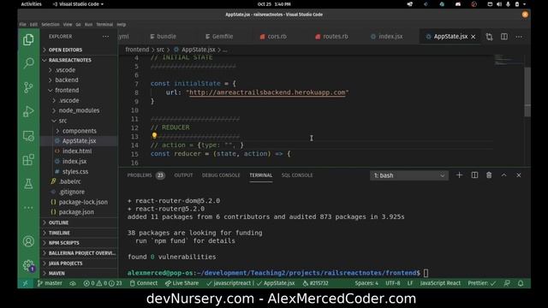Show additional activity bar views ellipsis

[28, 208]
